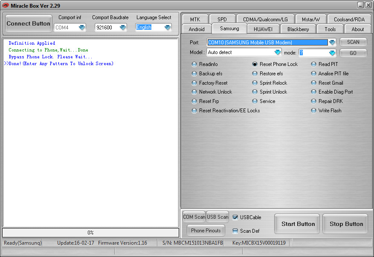
Task: Open the Comport Baudrate 921600 dropdown
Action: click(x=123, y=28)
